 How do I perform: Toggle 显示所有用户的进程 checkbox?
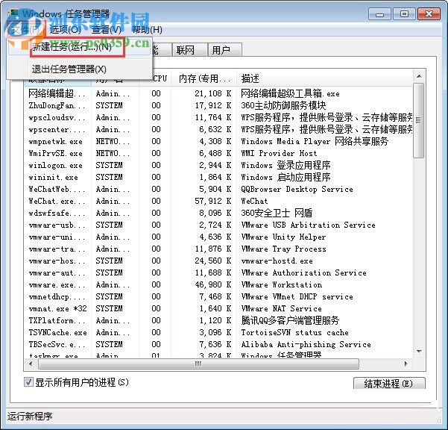[28, 382]
